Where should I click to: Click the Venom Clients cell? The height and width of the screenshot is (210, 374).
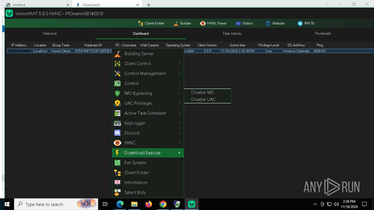pos(61,51)
